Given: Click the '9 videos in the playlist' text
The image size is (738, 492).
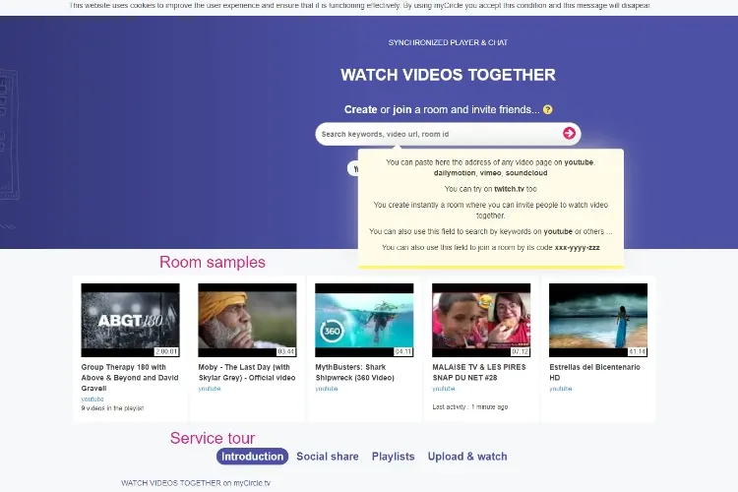Looking at the screenshot, I should [x=112, y=408].
